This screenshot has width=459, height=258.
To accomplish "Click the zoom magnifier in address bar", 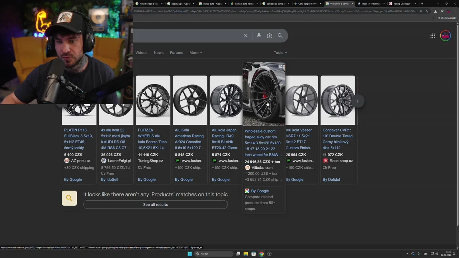I will (x=421, y=11).
